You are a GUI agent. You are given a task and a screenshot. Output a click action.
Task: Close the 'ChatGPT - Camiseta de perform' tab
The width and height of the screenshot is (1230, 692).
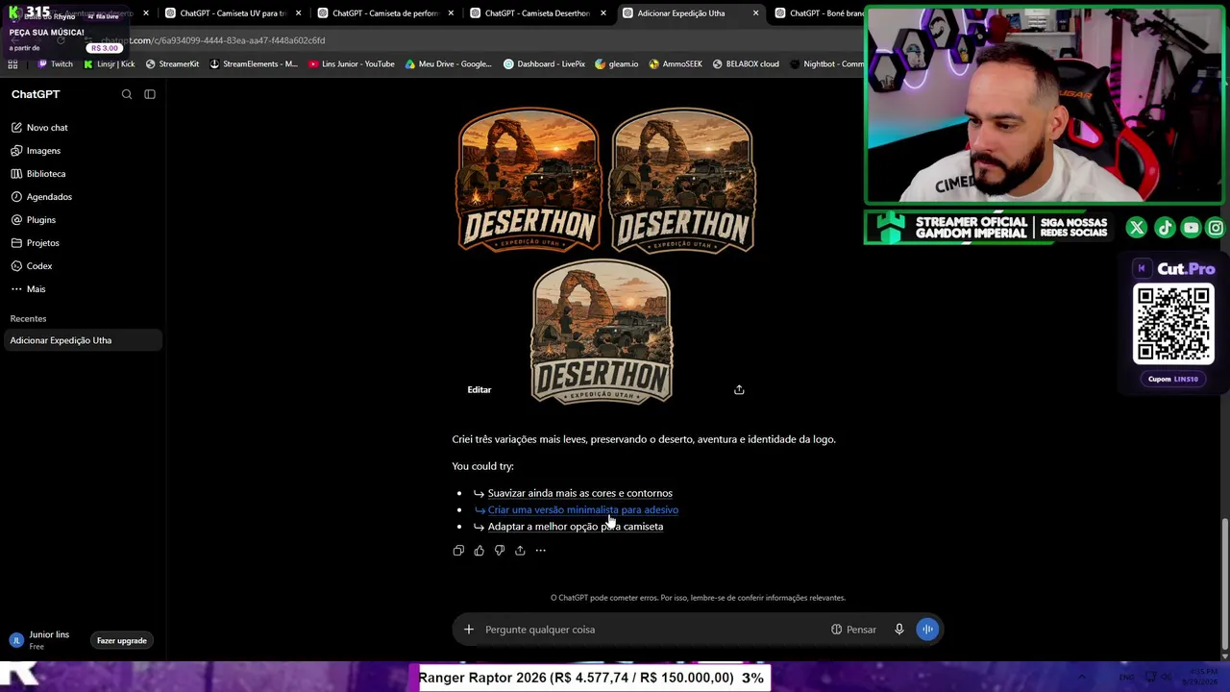click(451, 13)
